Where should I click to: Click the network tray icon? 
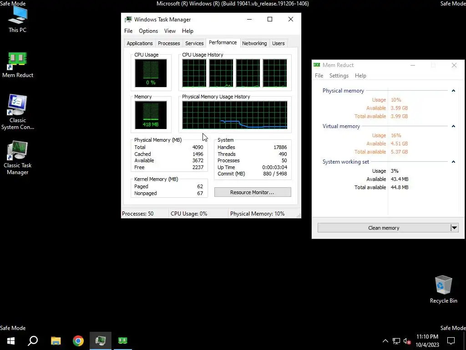click(x=396, y=341)
